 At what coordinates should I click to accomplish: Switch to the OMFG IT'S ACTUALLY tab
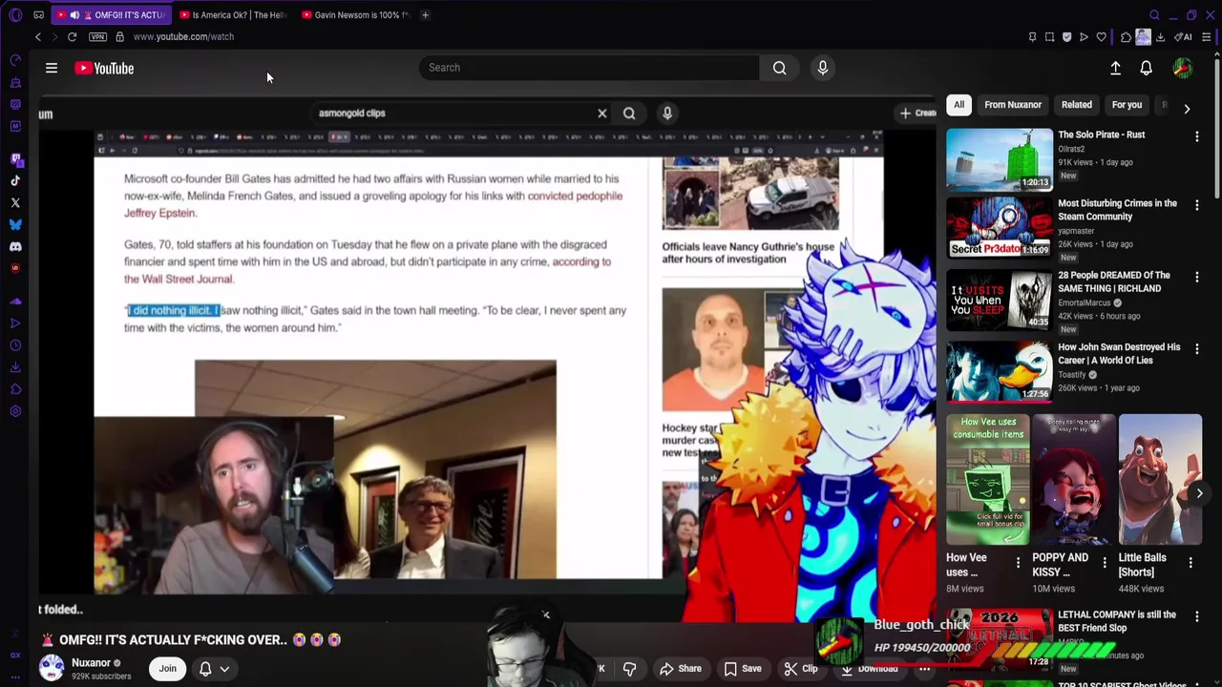coord(112,14)
